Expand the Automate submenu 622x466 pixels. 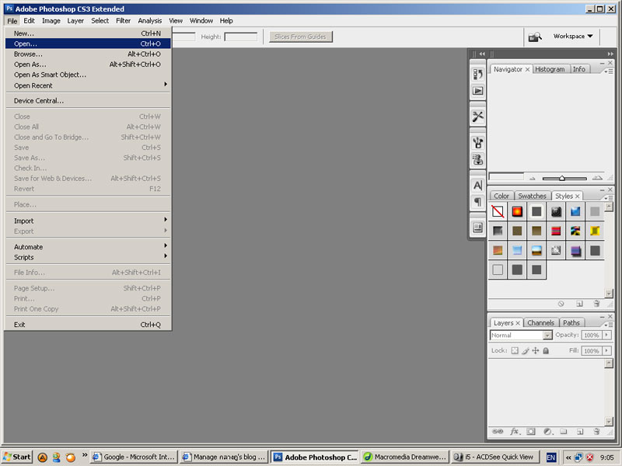click(x=88, y=246)
